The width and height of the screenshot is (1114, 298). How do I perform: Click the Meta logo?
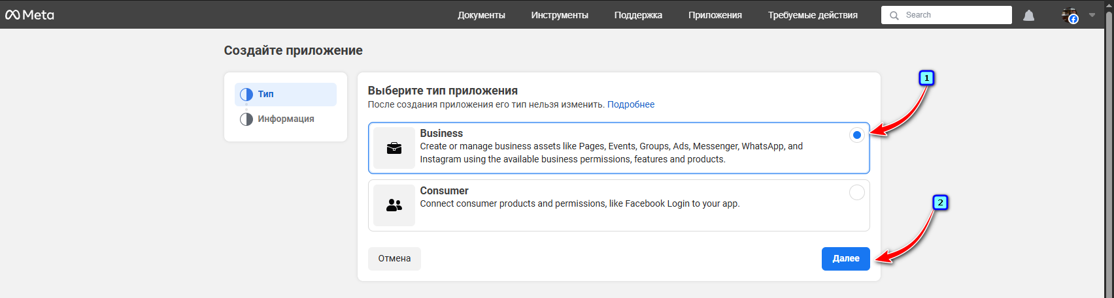pyautogui.click(x=29, y=14)
